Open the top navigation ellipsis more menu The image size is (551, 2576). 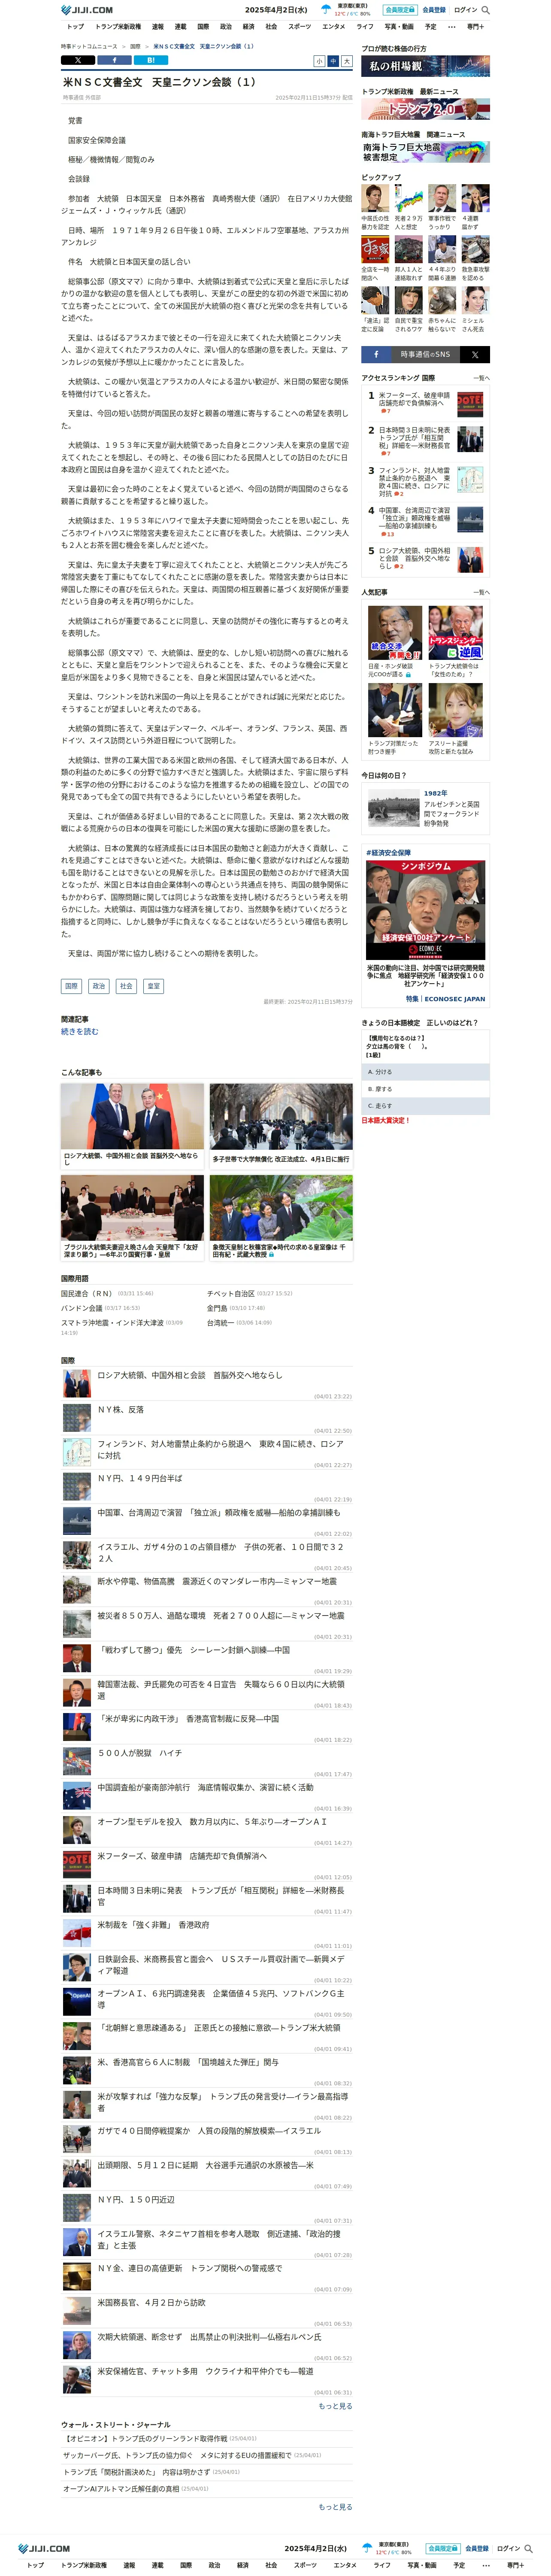pos(451,27)
